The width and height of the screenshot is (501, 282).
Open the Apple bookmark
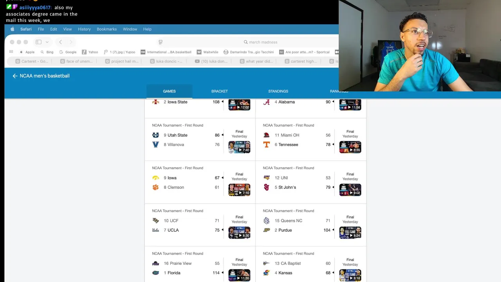click(27, 52)
